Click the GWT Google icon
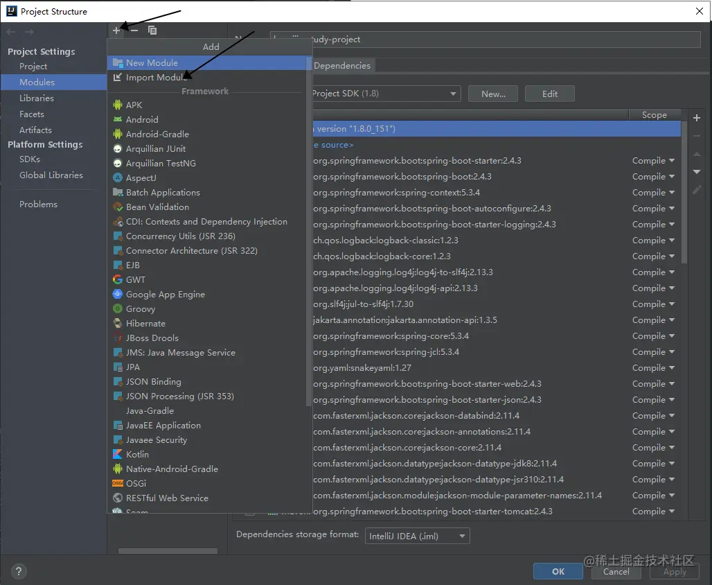 pos(118,279)
